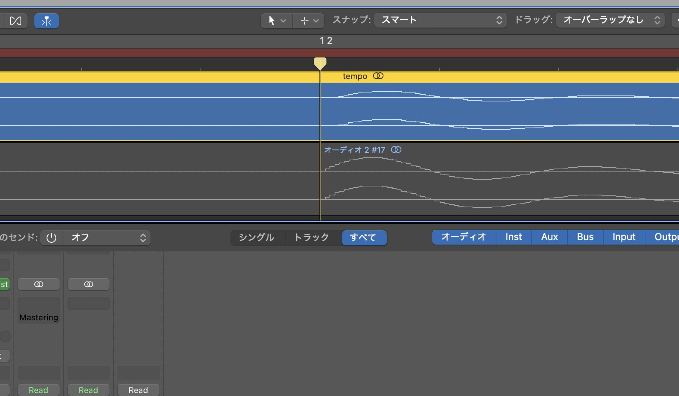Click loop icon on オーディオ 2 #17 region
The width and height of the screenshot is (679, 396).
tap(396, 150)
